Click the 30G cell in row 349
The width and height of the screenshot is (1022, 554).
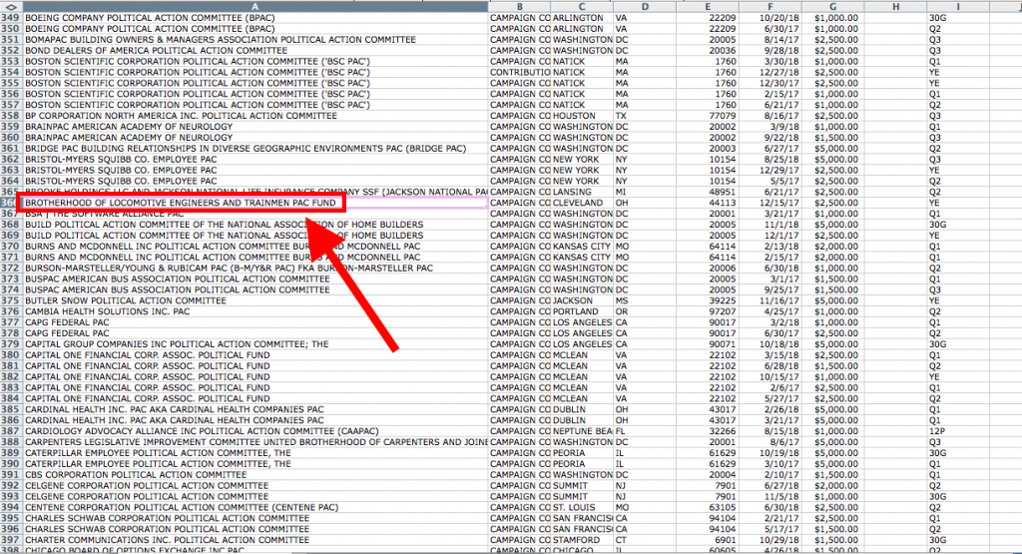958,18
